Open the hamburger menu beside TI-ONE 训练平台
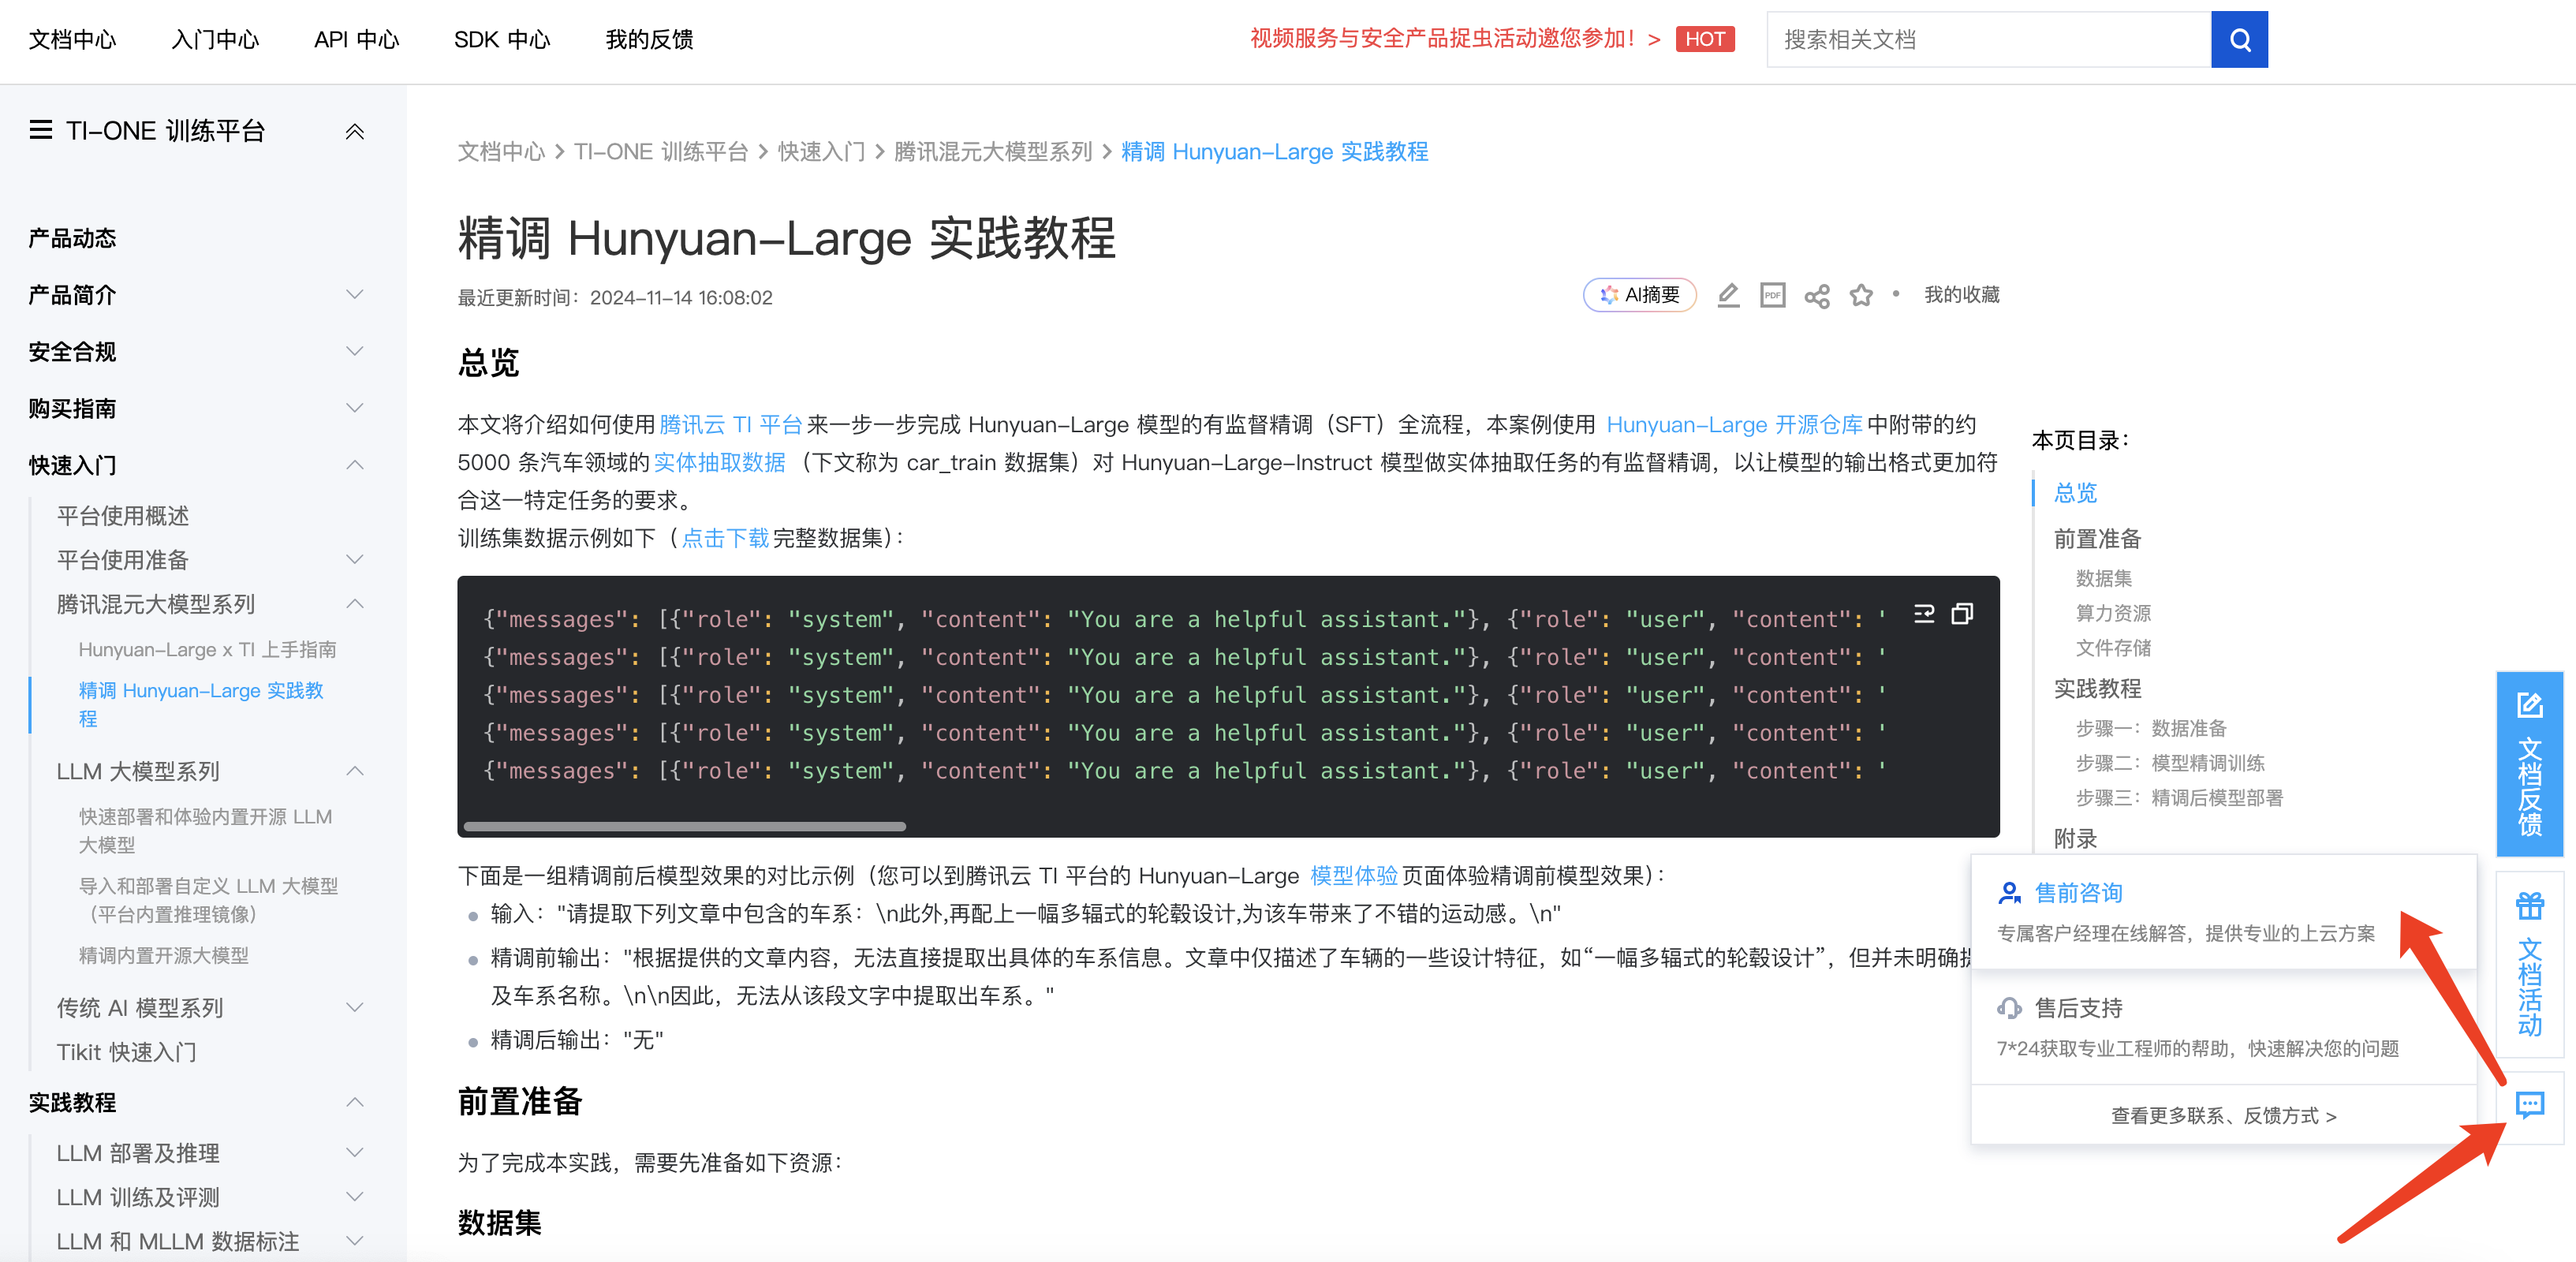Image resolution: width=2576 pixels, height=1262 pixels. point(41,130)
